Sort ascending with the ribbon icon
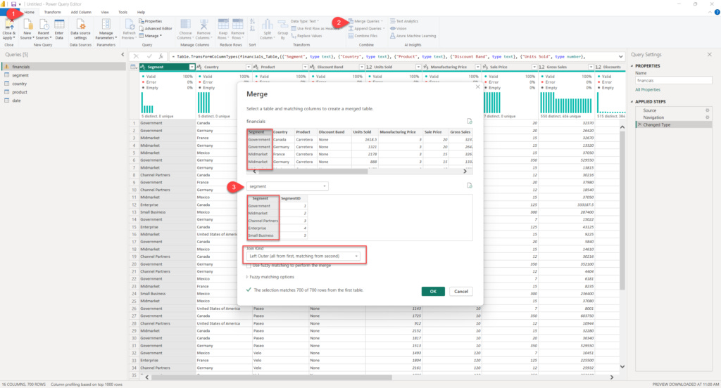This screenshot has width=721, height=388. click(253, 21)
